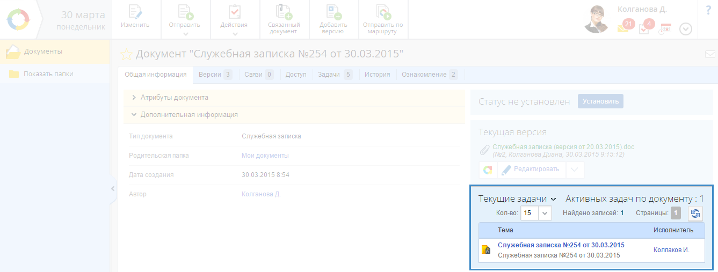The image size is (718, 272).
Task: Switch to the История tab
Action: [x=377, y=75]
